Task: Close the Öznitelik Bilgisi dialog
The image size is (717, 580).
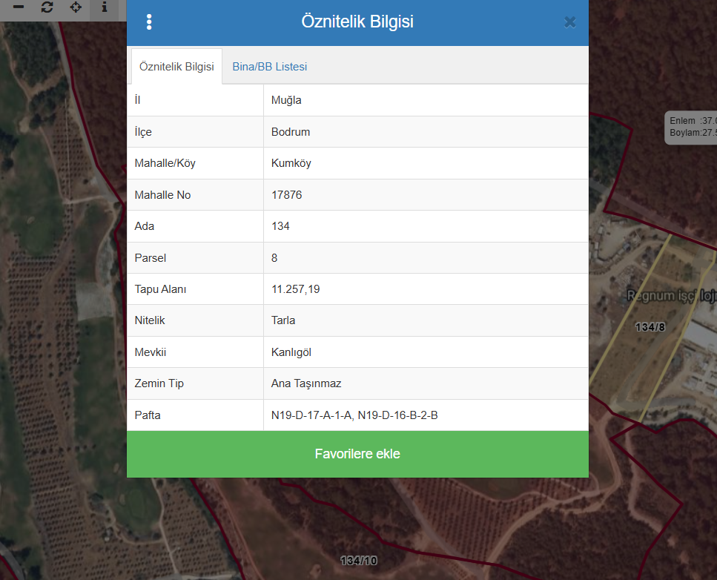Action: pyautogui.click(x=569, y=22)
